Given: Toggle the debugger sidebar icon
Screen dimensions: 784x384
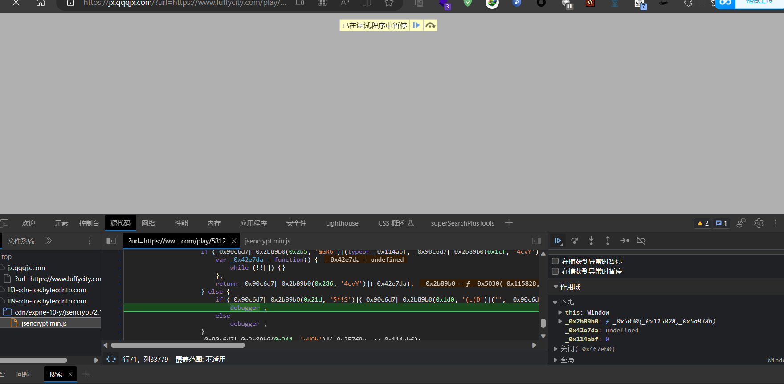Looking at the screenshot, I should [536, 241].
